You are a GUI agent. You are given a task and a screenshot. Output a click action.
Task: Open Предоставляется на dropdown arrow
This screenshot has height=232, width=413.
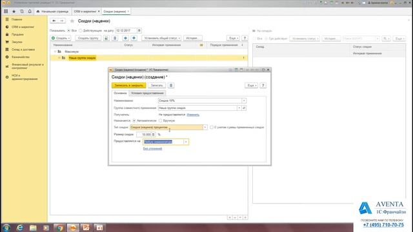tap(186, 142)
